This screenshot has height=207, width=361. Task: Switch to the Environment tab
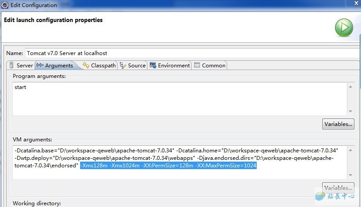[169, 65]
